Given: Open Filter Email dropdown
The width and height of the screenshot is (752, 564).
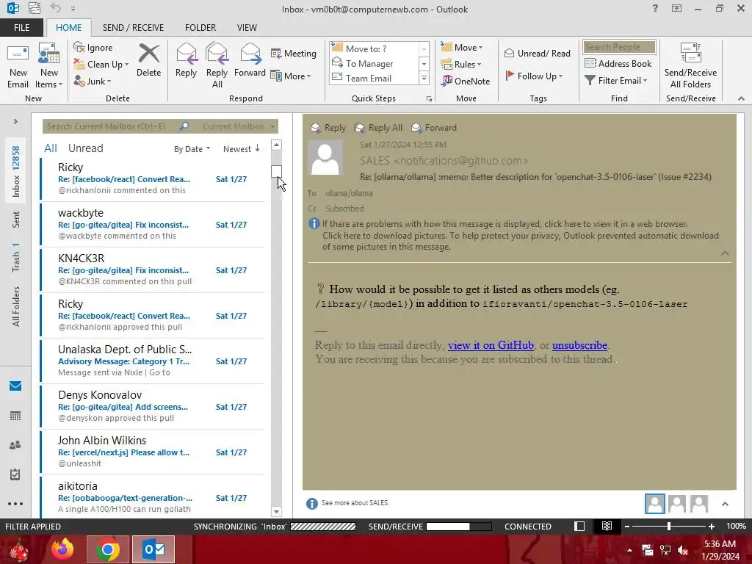Looking at the screenshot, I should click(x=616, y=80).
